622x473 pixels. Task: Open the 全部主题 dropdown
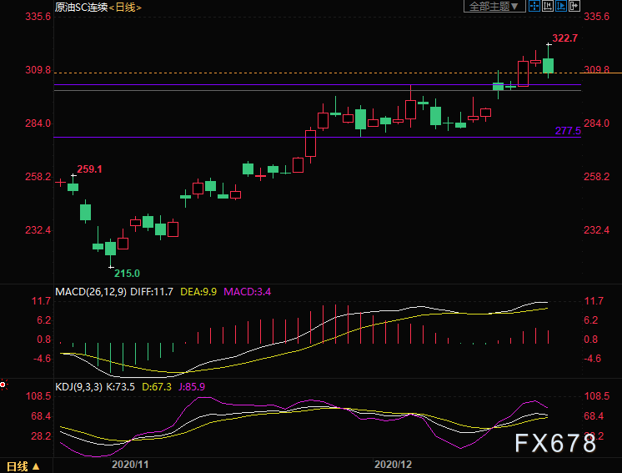tap(494, 7)
